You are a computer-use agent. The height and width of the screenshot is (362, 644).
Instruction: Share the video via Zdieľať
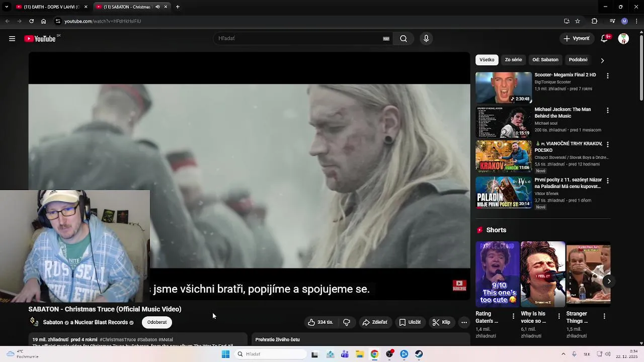(375, 322)
